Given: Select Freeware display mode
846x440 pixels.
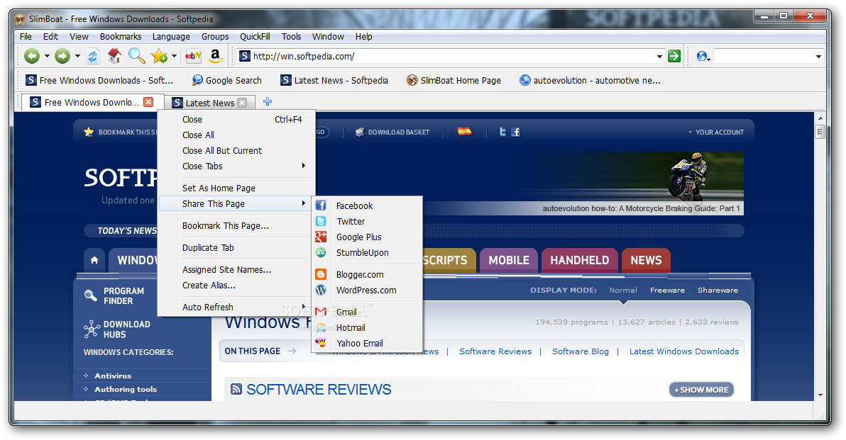Looking at the screenshot, I should pyautogui.click(x=667, y=290).
